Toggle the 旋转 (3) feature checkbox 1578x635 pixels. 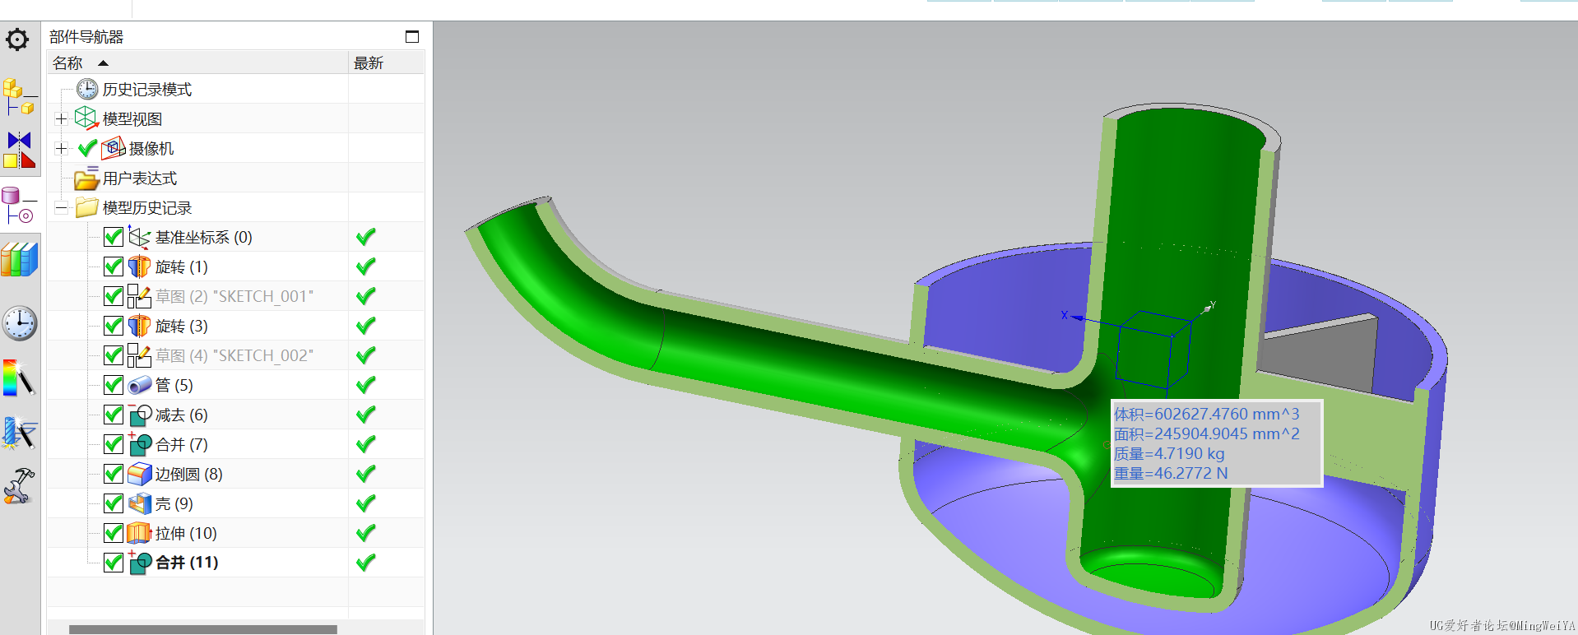click(114, 326)
